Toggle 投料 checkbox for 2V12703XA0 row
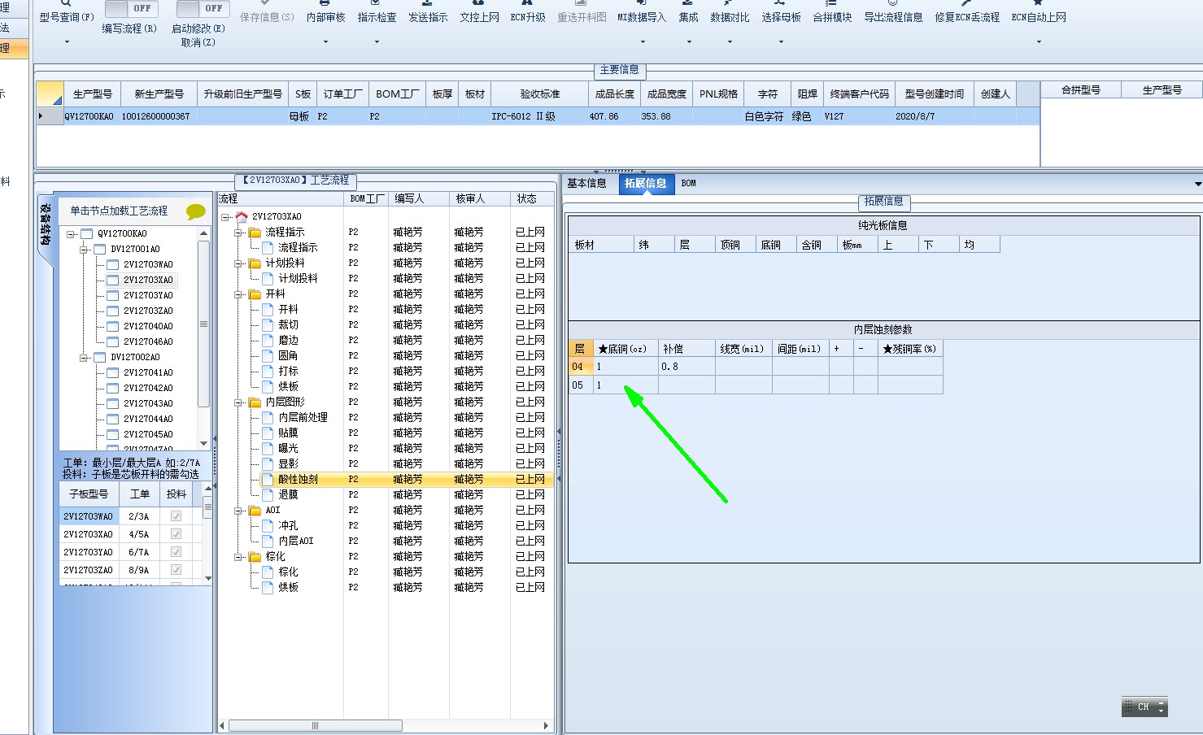Viewport: 1203px width, 735px height. (x=176, y=534)
